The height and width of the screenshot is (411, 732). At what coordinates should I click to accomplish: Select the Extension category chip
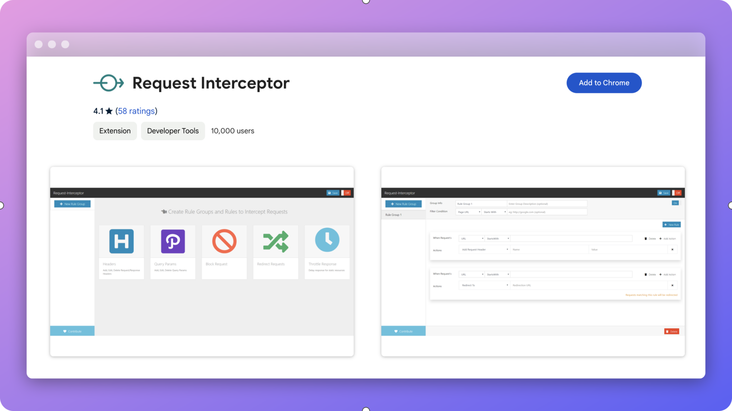coord(115,131)
